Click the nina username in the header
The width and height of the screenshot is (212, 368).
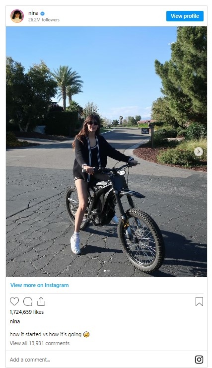tap(33, 13)
